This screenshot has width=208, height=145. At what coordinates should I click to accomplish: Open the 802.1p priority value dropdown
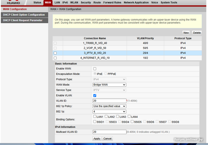pos(109,112)
